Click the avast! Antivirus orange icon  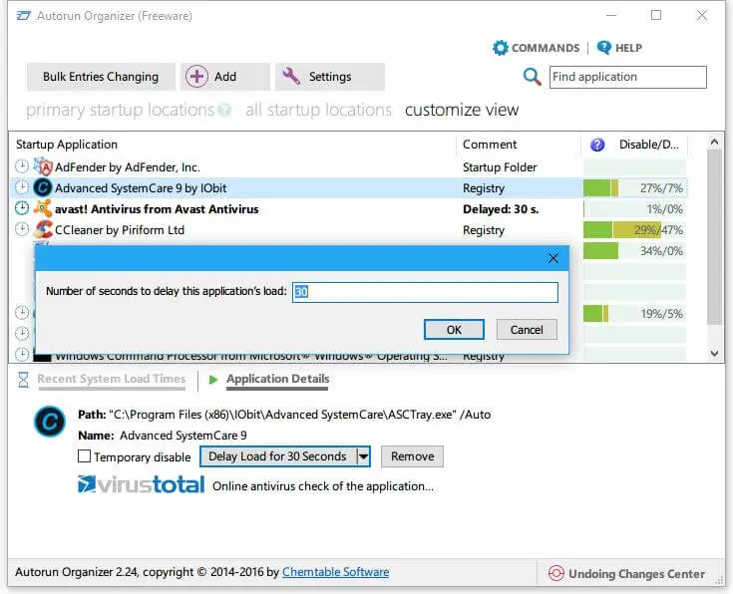43,208
